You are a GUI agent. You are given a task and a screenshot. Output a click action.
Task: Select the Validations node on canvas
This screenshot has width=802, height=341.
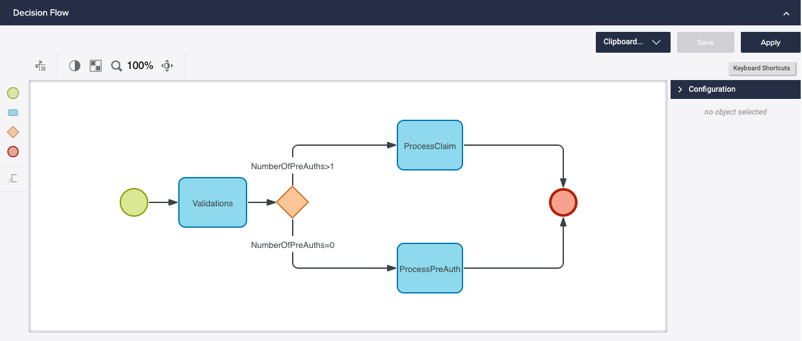click(x=213, y=203)
